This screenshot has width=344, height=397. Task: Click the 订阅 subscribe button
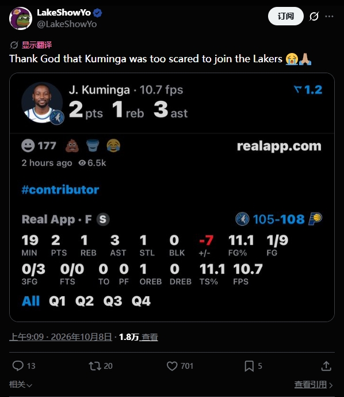286,16
